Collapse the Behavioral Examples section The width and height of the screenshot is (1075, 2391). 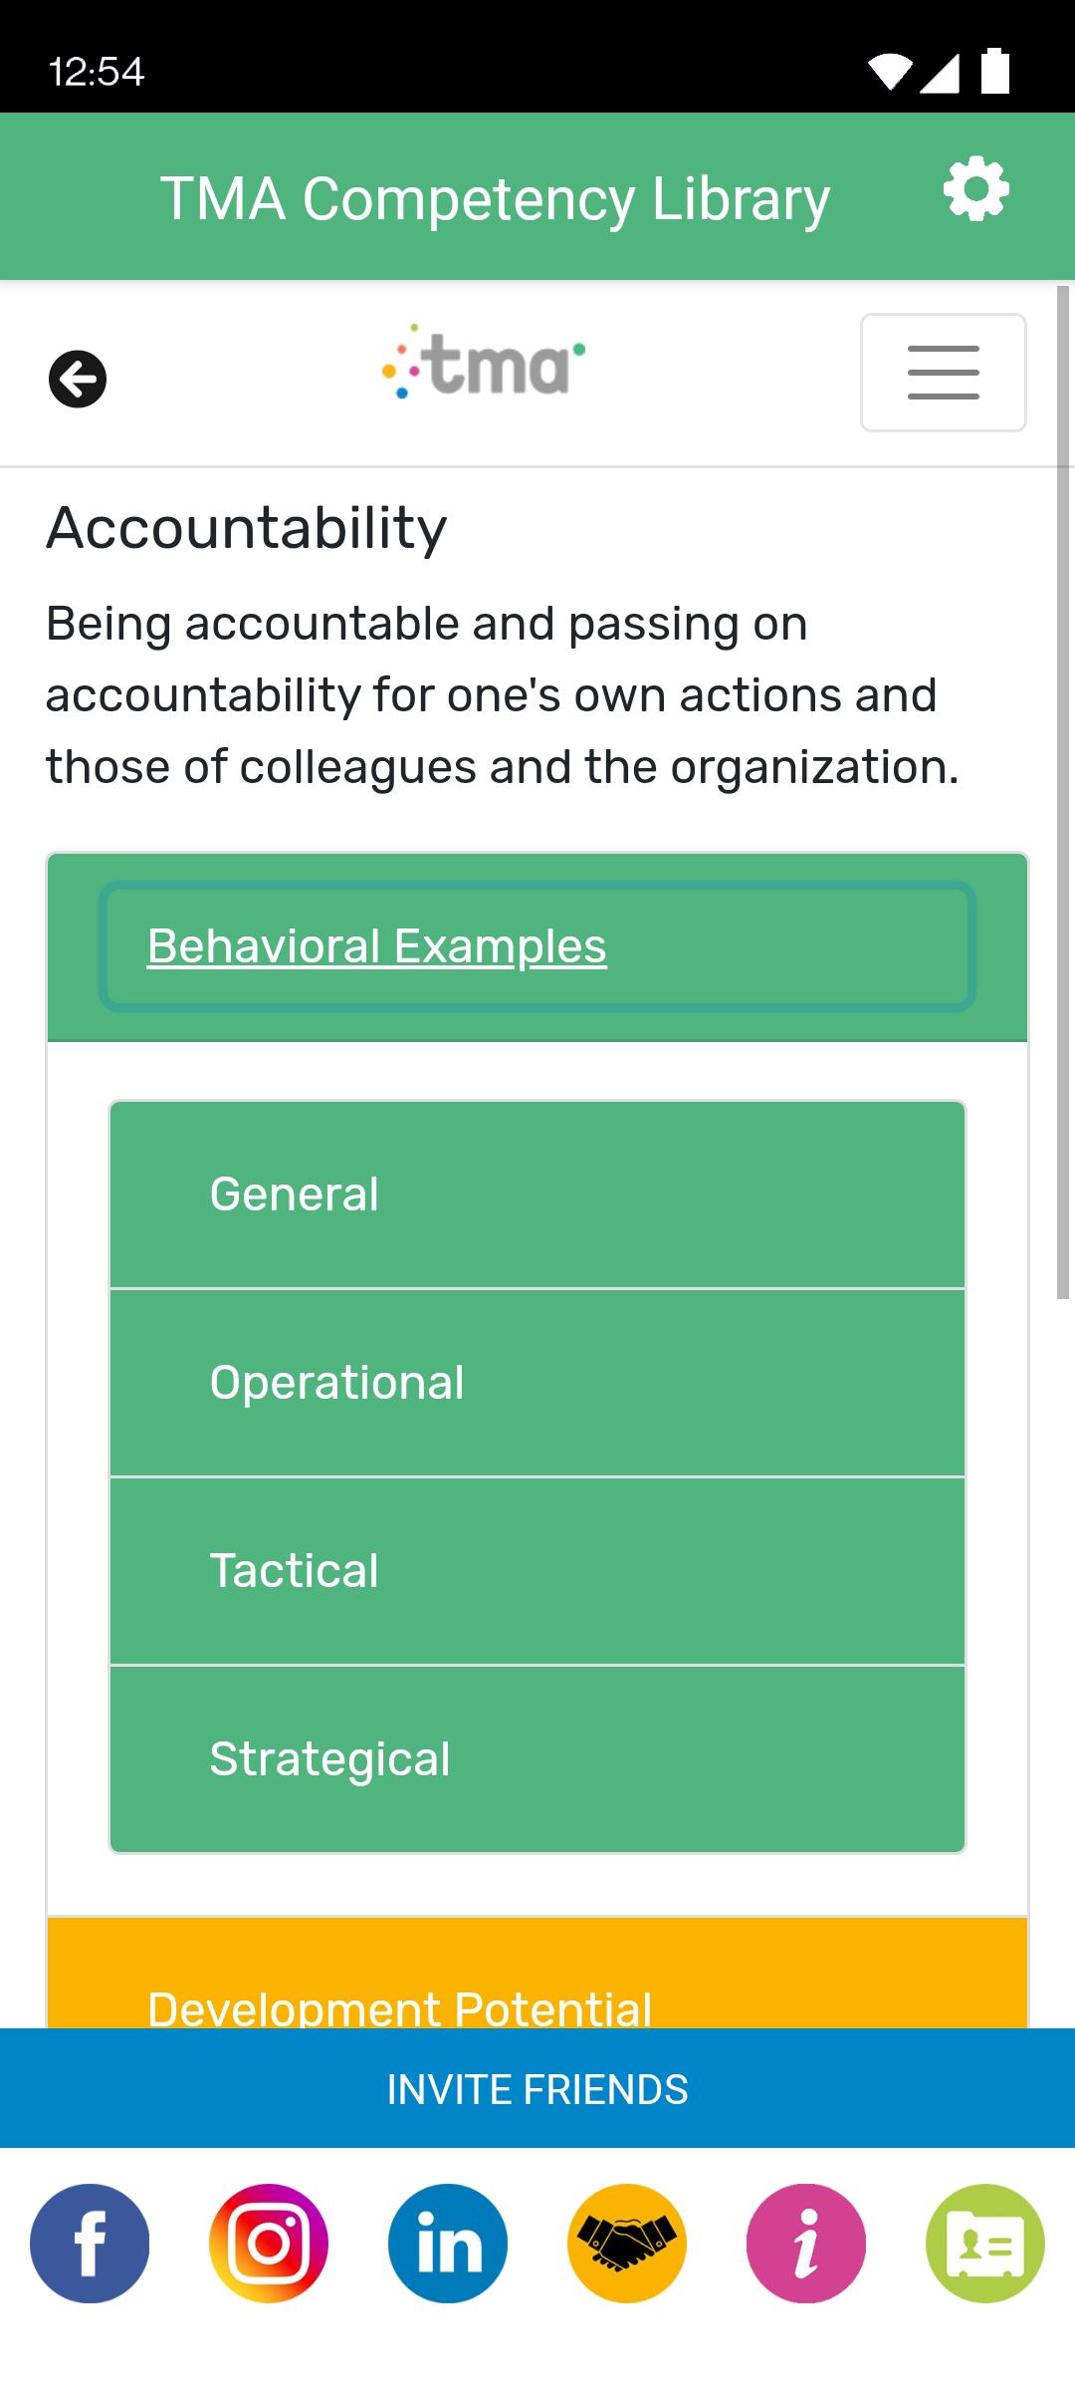(x=537, y=946)
